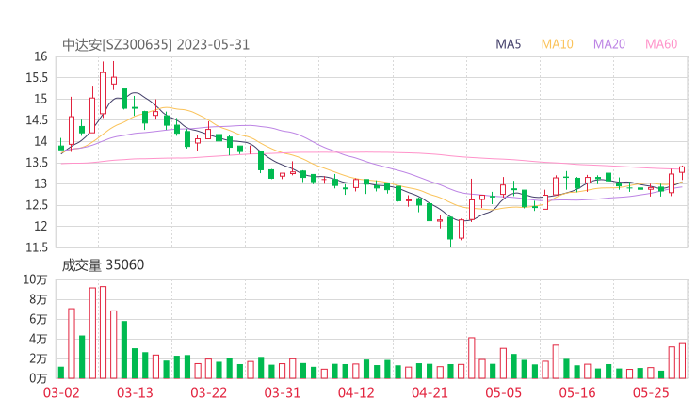Screen dimensions: 697x414
Task: Click the 0万 volume axis label
Action: click(39, 378)
